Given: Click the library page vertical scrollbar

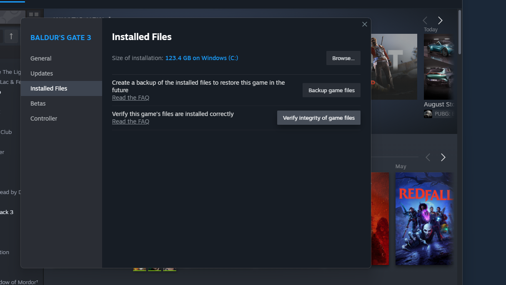Looking at the screenshot, I should point(460,32).
